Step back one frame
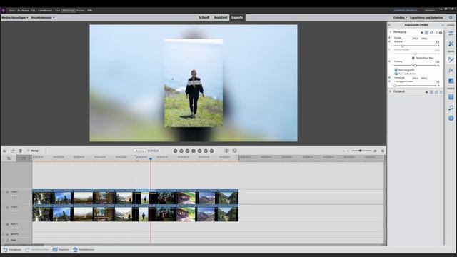Image resolution: width=457 pixels, height=257 pixels. [187, 151]
